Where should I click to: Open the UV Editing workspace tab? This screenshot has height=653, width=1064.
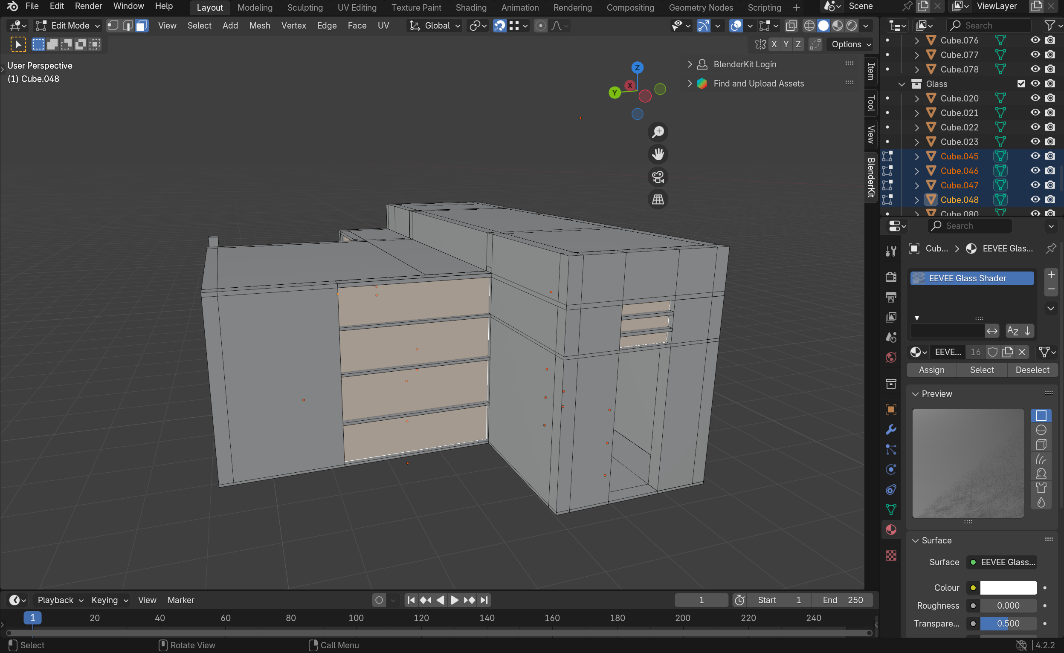tap(357, 7)
